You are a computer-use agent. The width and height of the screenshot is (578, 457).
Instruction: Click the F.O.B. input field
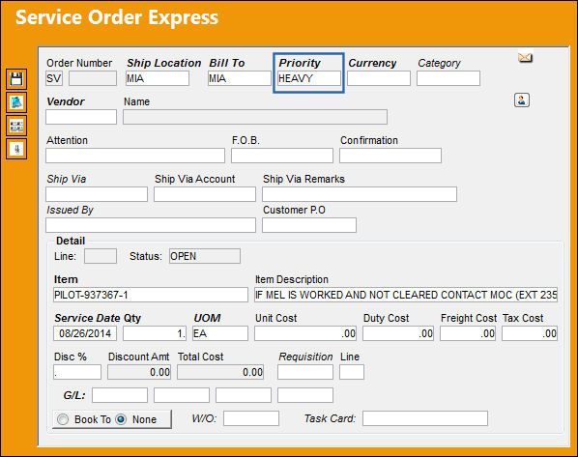coord(282,156)
